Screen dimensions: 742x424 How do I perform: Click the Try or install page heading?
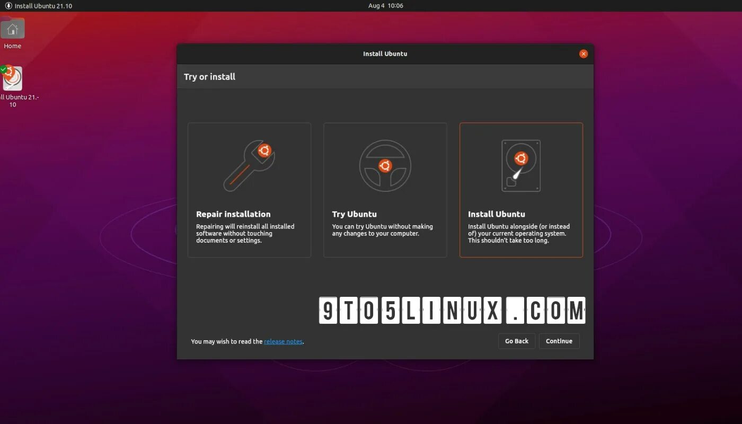(209, 77)
